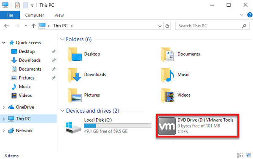Click This PC in the navigation pane

(x=23, y=119)
